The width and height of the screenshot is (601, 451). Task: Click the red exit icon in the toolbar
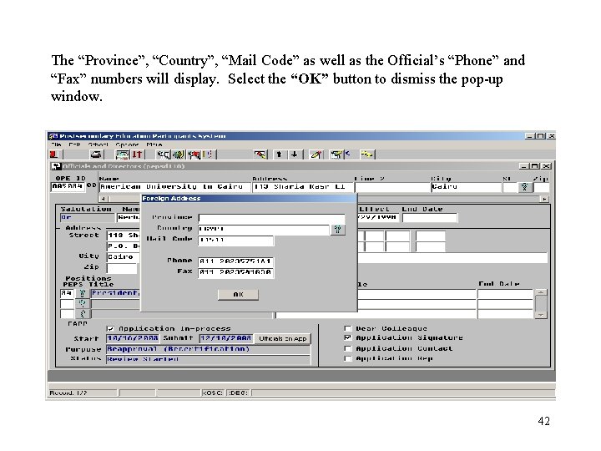(x=54, y=155)
